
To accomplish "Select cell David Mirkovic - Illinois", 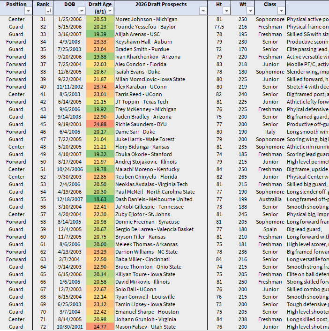I will click(x=161, y=282).
